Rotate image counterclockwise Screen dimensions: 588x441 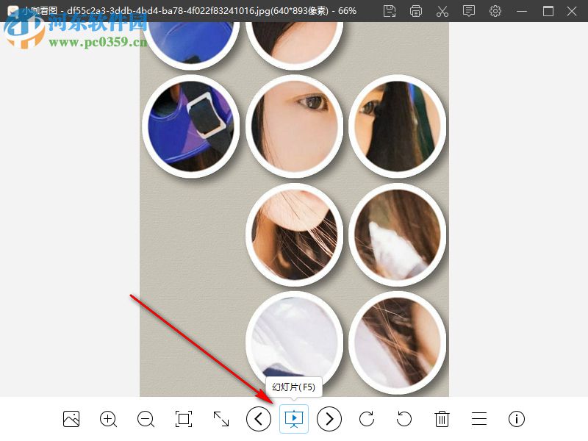(x=404, y=419)
